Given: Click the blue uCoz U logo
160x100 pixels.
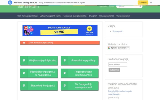Looking at the screenshot, I should (10, 2).
